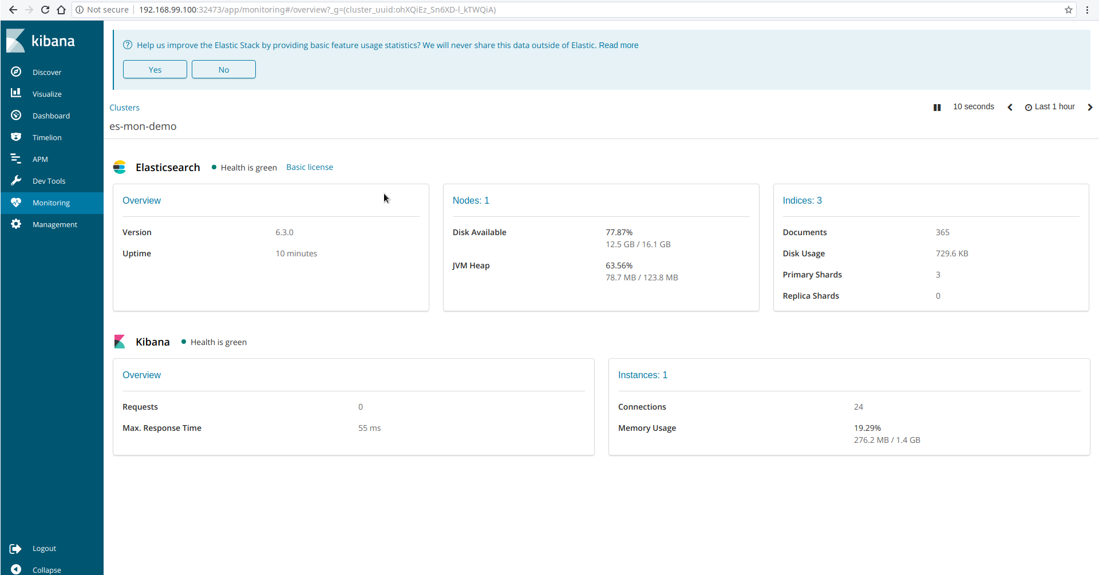The height and width of the screenshot is (575, 1099).
Task: Decline usage statistics with the No button
Action: tap(223, 69)
